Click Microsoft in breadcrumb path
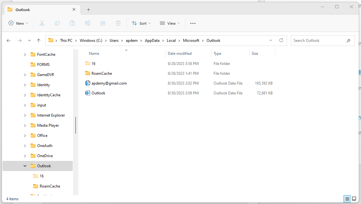 [x=191, y=40]
